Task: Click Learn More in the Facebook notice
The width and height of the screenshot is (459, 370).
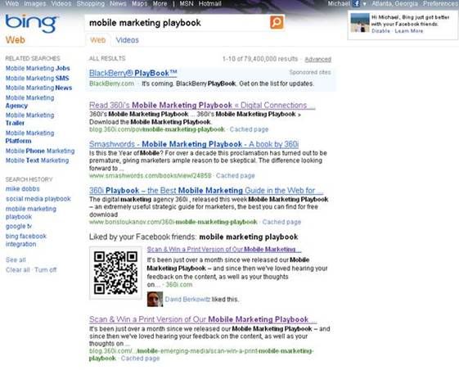Action: click(408, 31)
